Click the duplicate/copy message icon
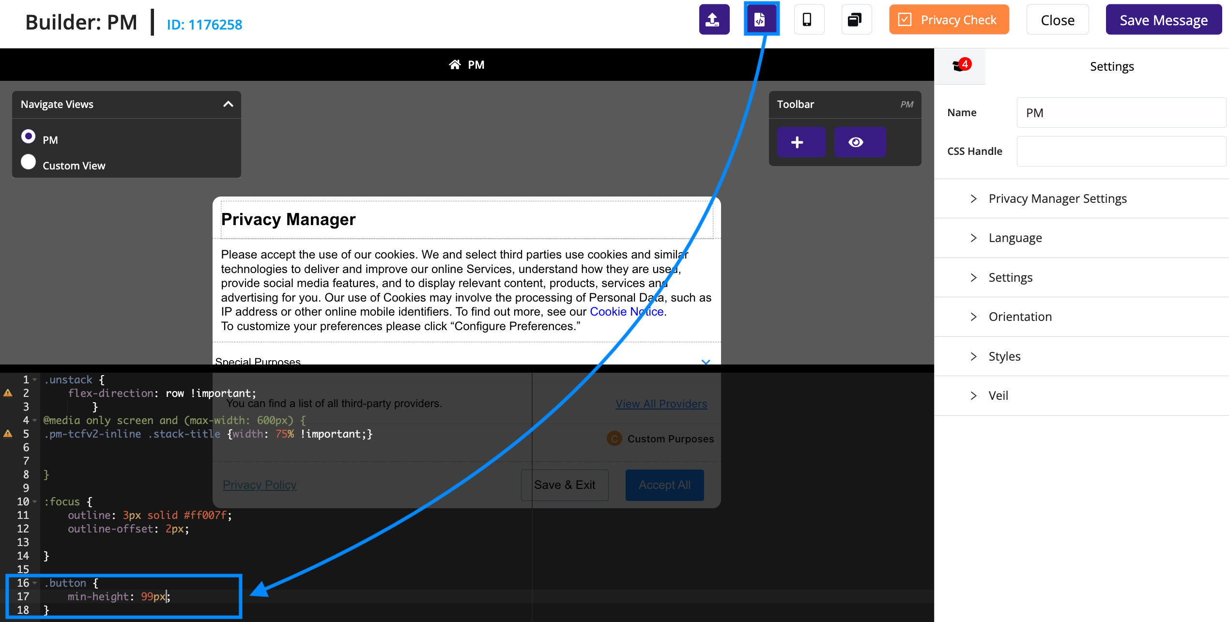This screenshot has width=1229, height=622. pyautogui.click(x=856, y=20)
